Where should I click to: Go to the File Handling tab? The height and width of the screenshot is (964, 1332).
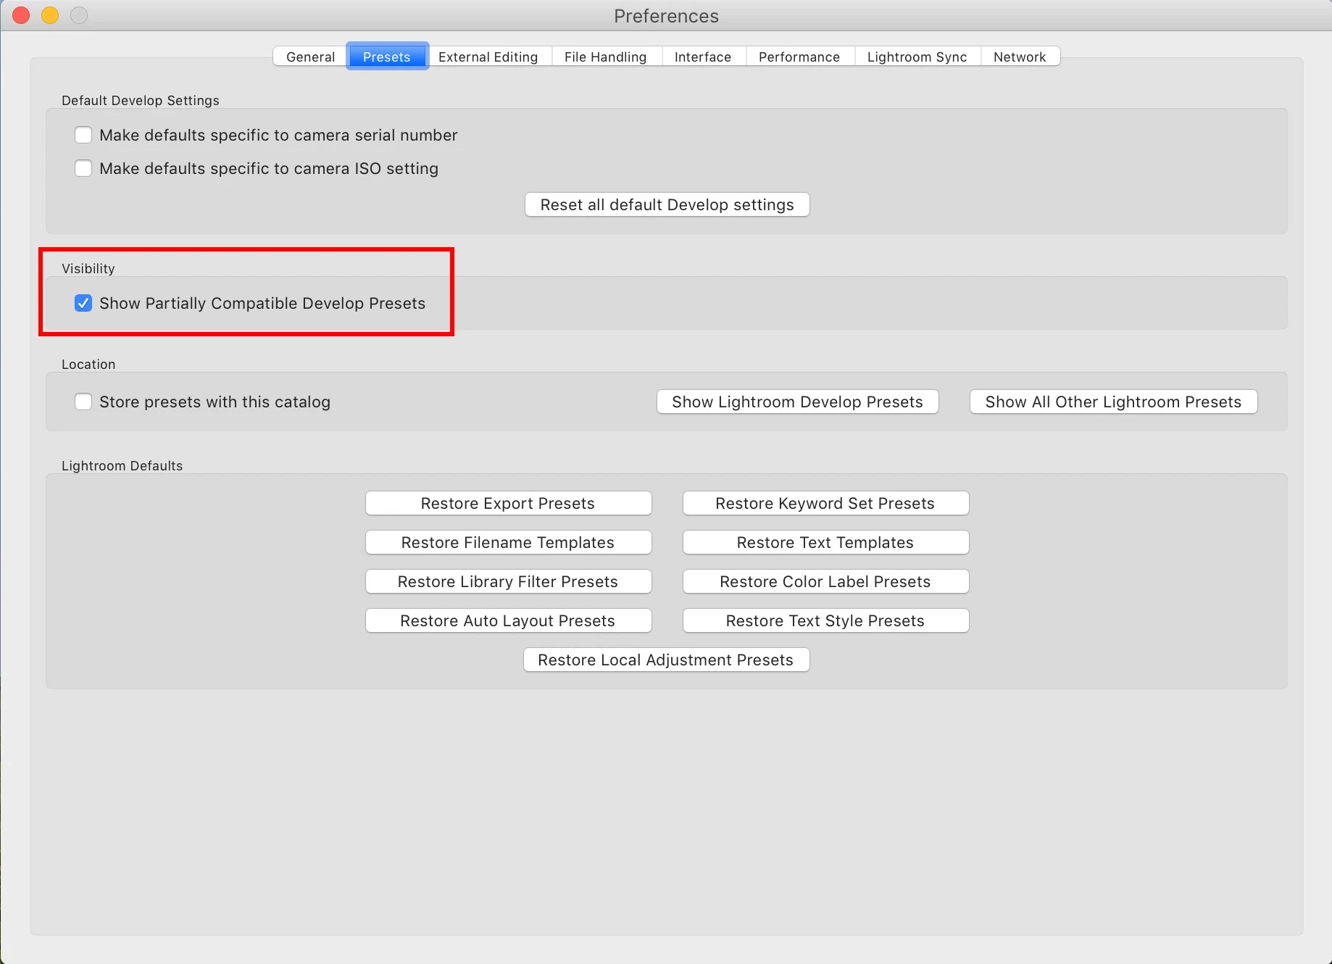(606, 57)
